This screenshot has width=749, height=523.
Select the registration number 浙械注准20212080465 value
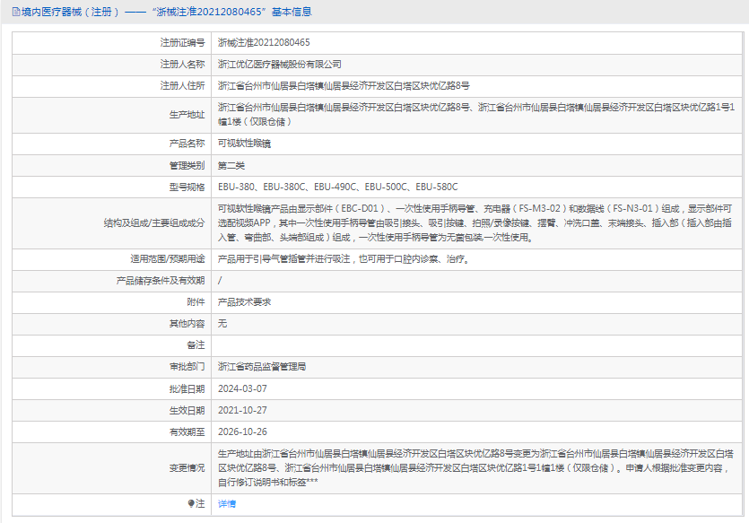264,42
